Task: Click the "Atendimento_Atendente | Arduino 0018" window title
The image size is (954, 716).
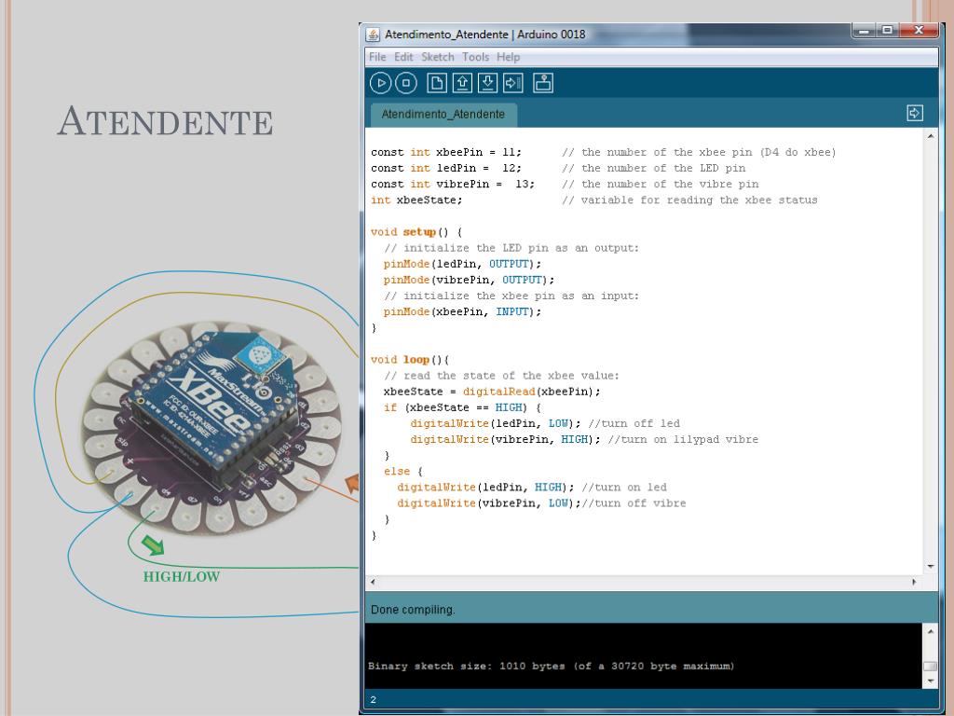Action: point(484,34)
